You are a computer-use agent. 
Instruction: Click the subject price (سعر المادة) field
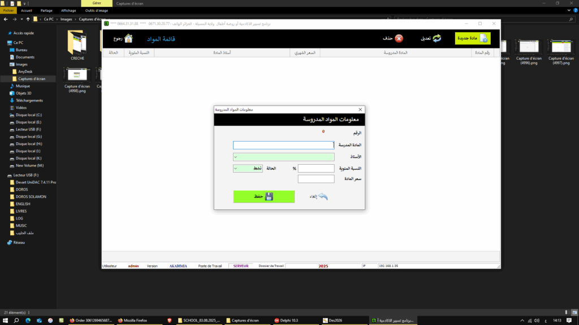[316, 179]
